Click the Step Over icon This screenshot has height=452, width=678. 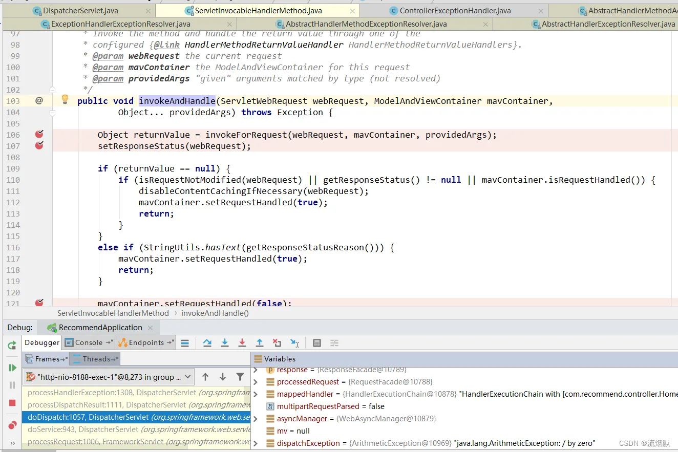click(207, 343)
